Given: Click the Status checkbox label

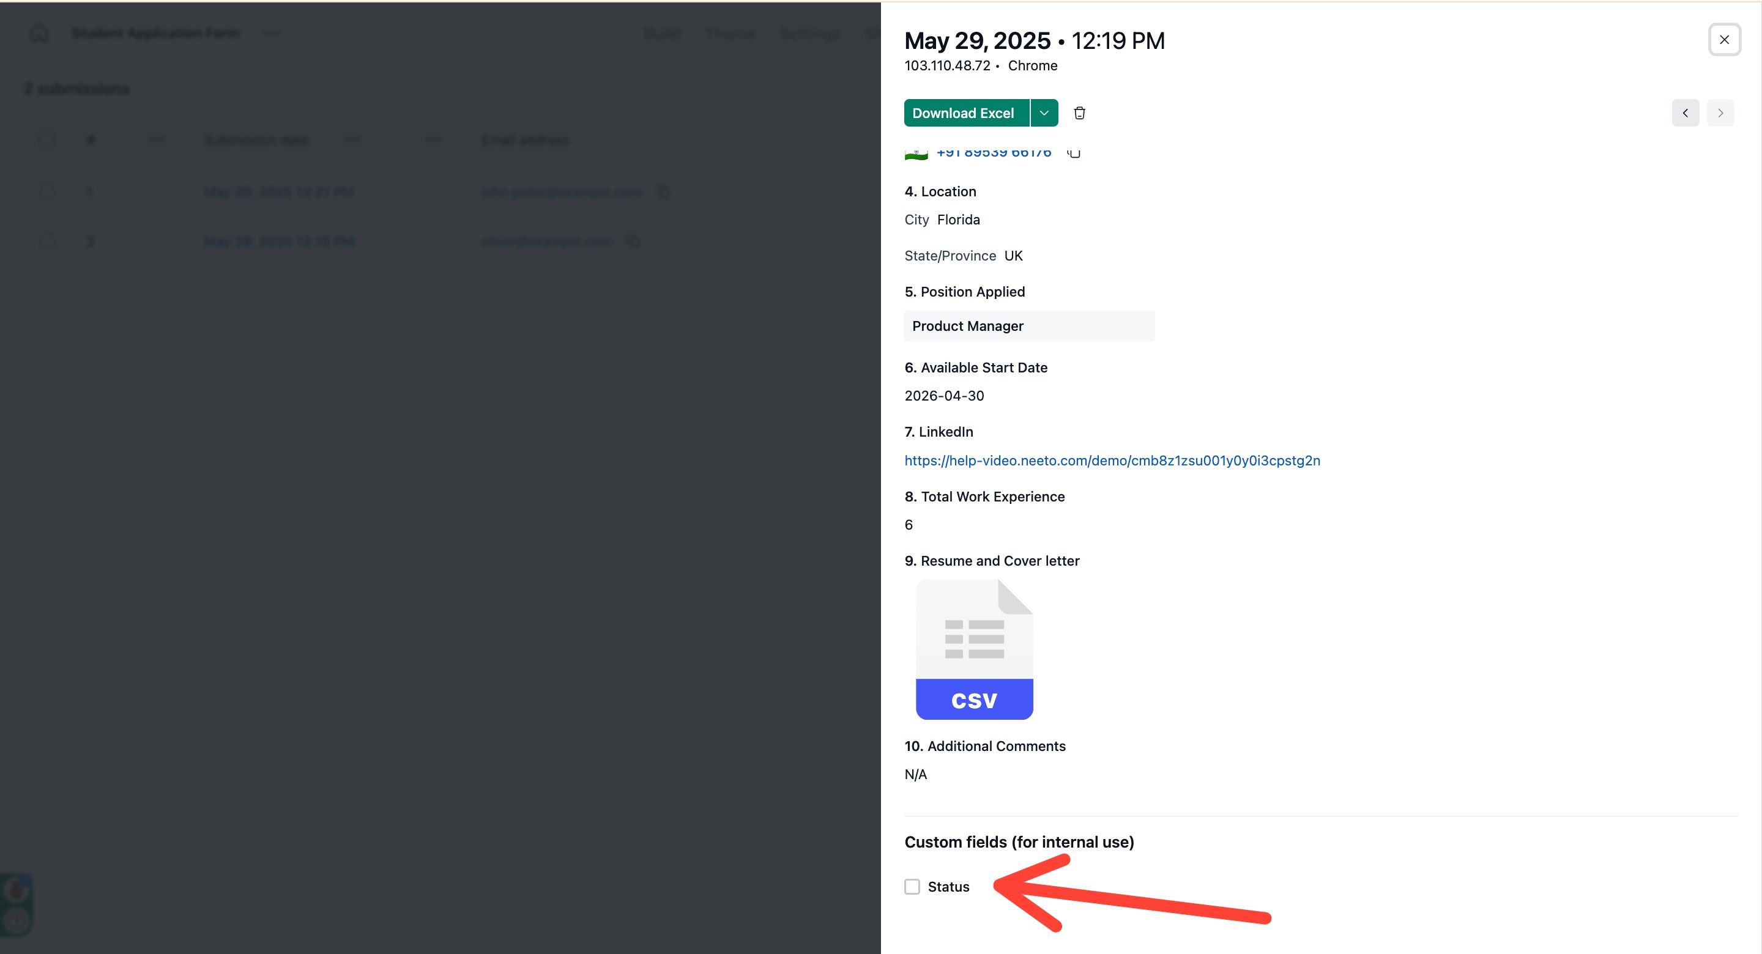Looking at the screenshot, I should [x=948, y=886].
